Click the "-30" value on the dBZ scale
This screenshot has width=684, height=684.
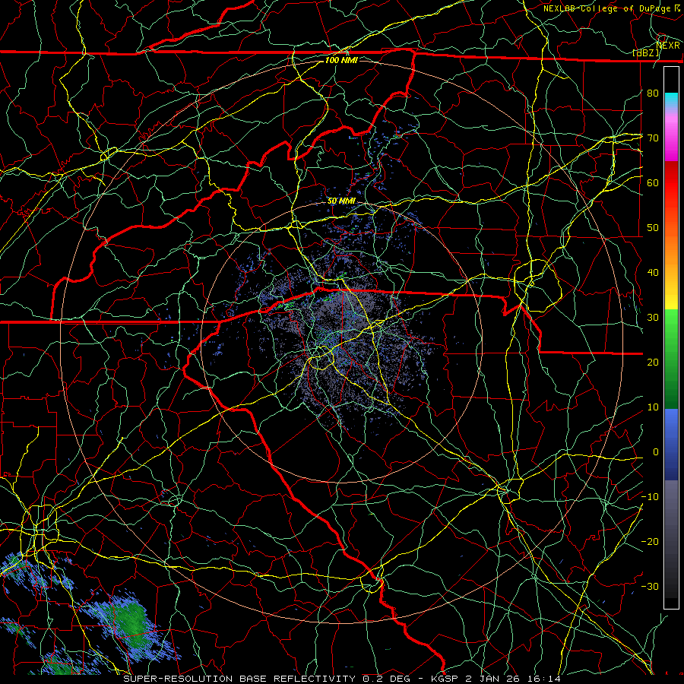click(650, 587)
